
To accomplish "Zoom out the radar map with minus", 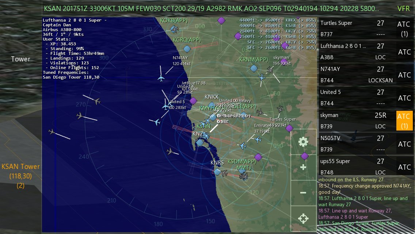I will 303,193.
